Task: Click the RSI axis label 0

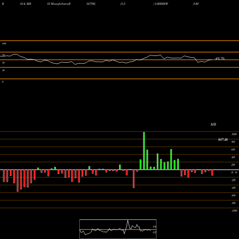Action: (2, 82)
